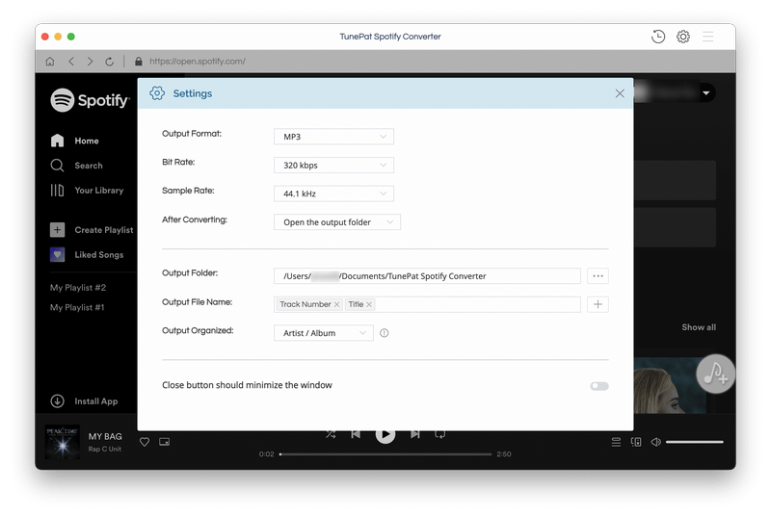771x516 pixels.
Task: Click the song progress bar
Action: [x=385, y=454]
